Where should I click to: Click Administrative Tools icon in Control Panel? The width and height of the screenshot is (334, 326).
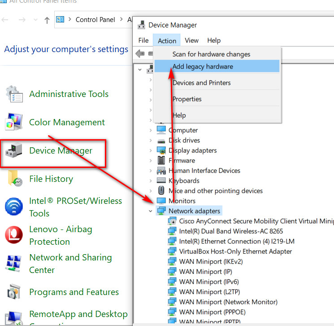[14, 94]
